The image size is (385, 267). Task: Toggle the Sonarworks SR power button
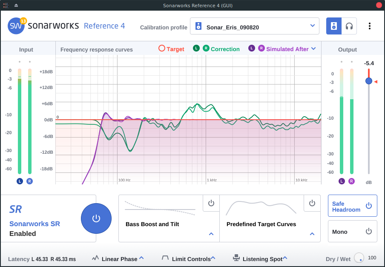96,218
